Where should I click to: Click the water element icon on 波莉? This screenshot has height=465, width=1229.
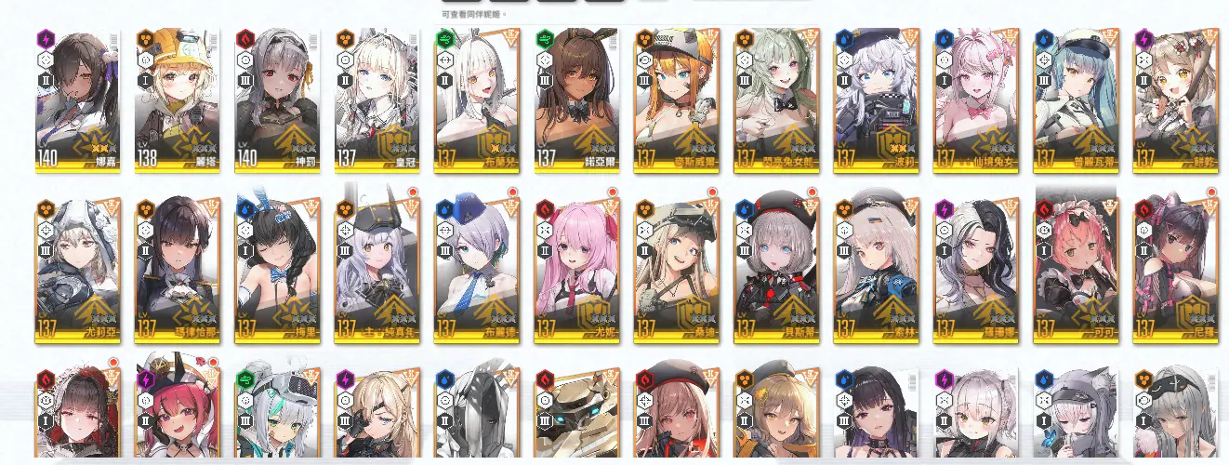point(845,39)
